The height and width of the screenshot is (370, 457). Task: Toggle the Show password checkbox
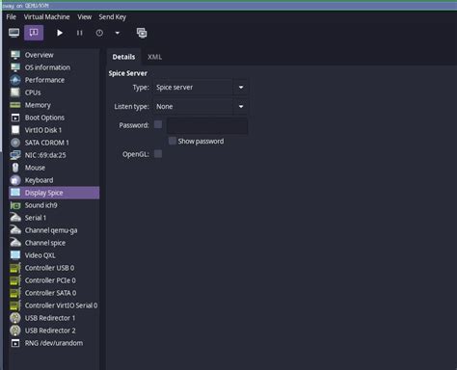(x=173, y=141)
